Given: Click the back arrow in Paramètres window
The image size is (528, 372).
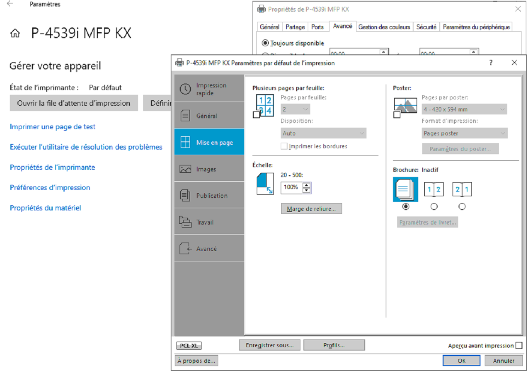Looking at the screenshot, I should point(9,4).
